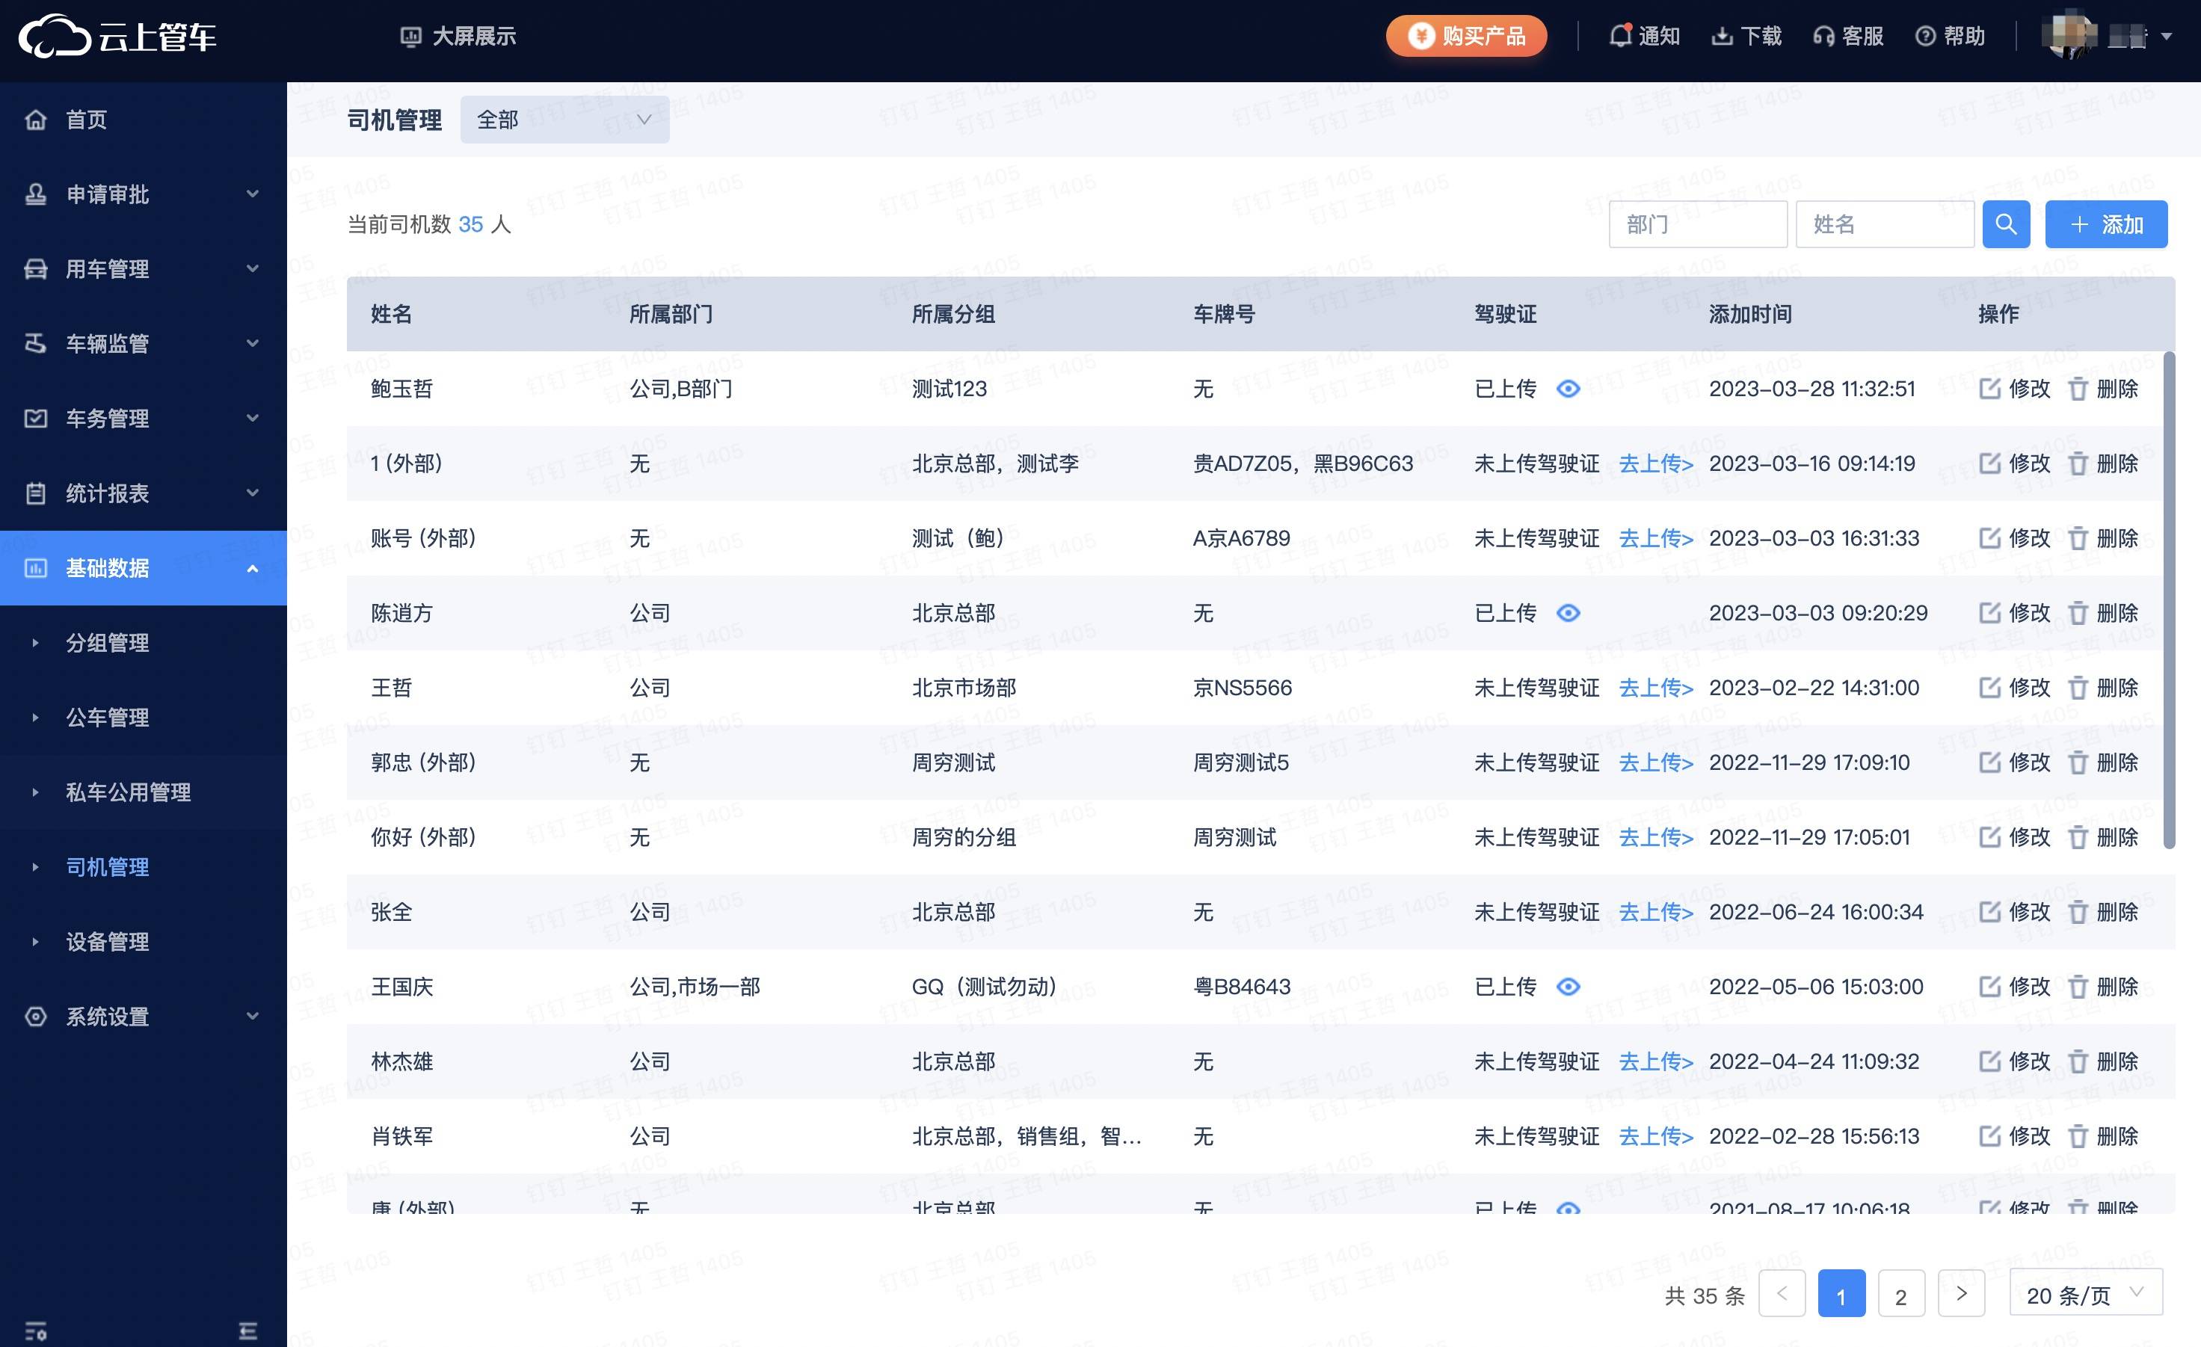Click the orange 购买产品 button
The image size is (2201, 1347).
pos(1466,37)
